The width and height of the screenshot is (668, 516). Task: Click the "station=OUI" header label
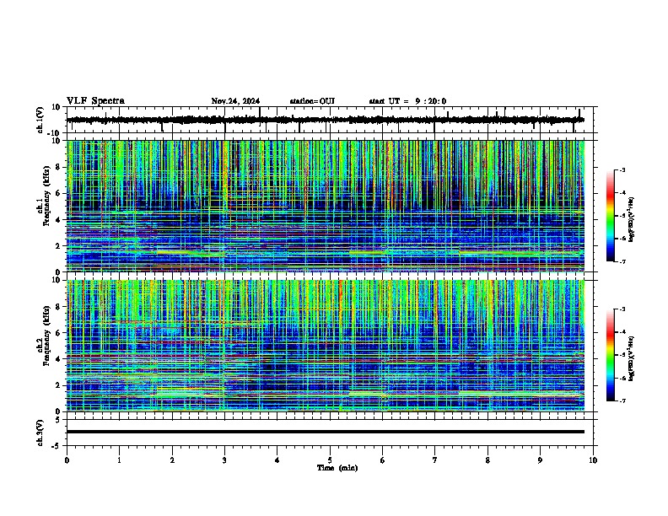312,101
